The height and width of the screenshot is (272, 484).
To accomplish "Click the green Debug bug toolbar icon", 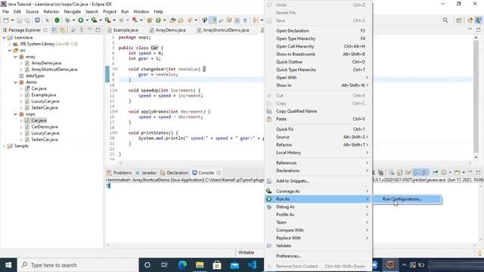I will coord(67,20).
